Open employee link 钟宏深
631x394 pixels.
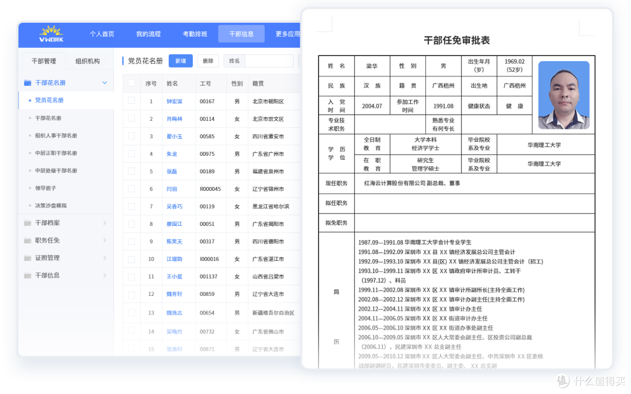(174, 102)
